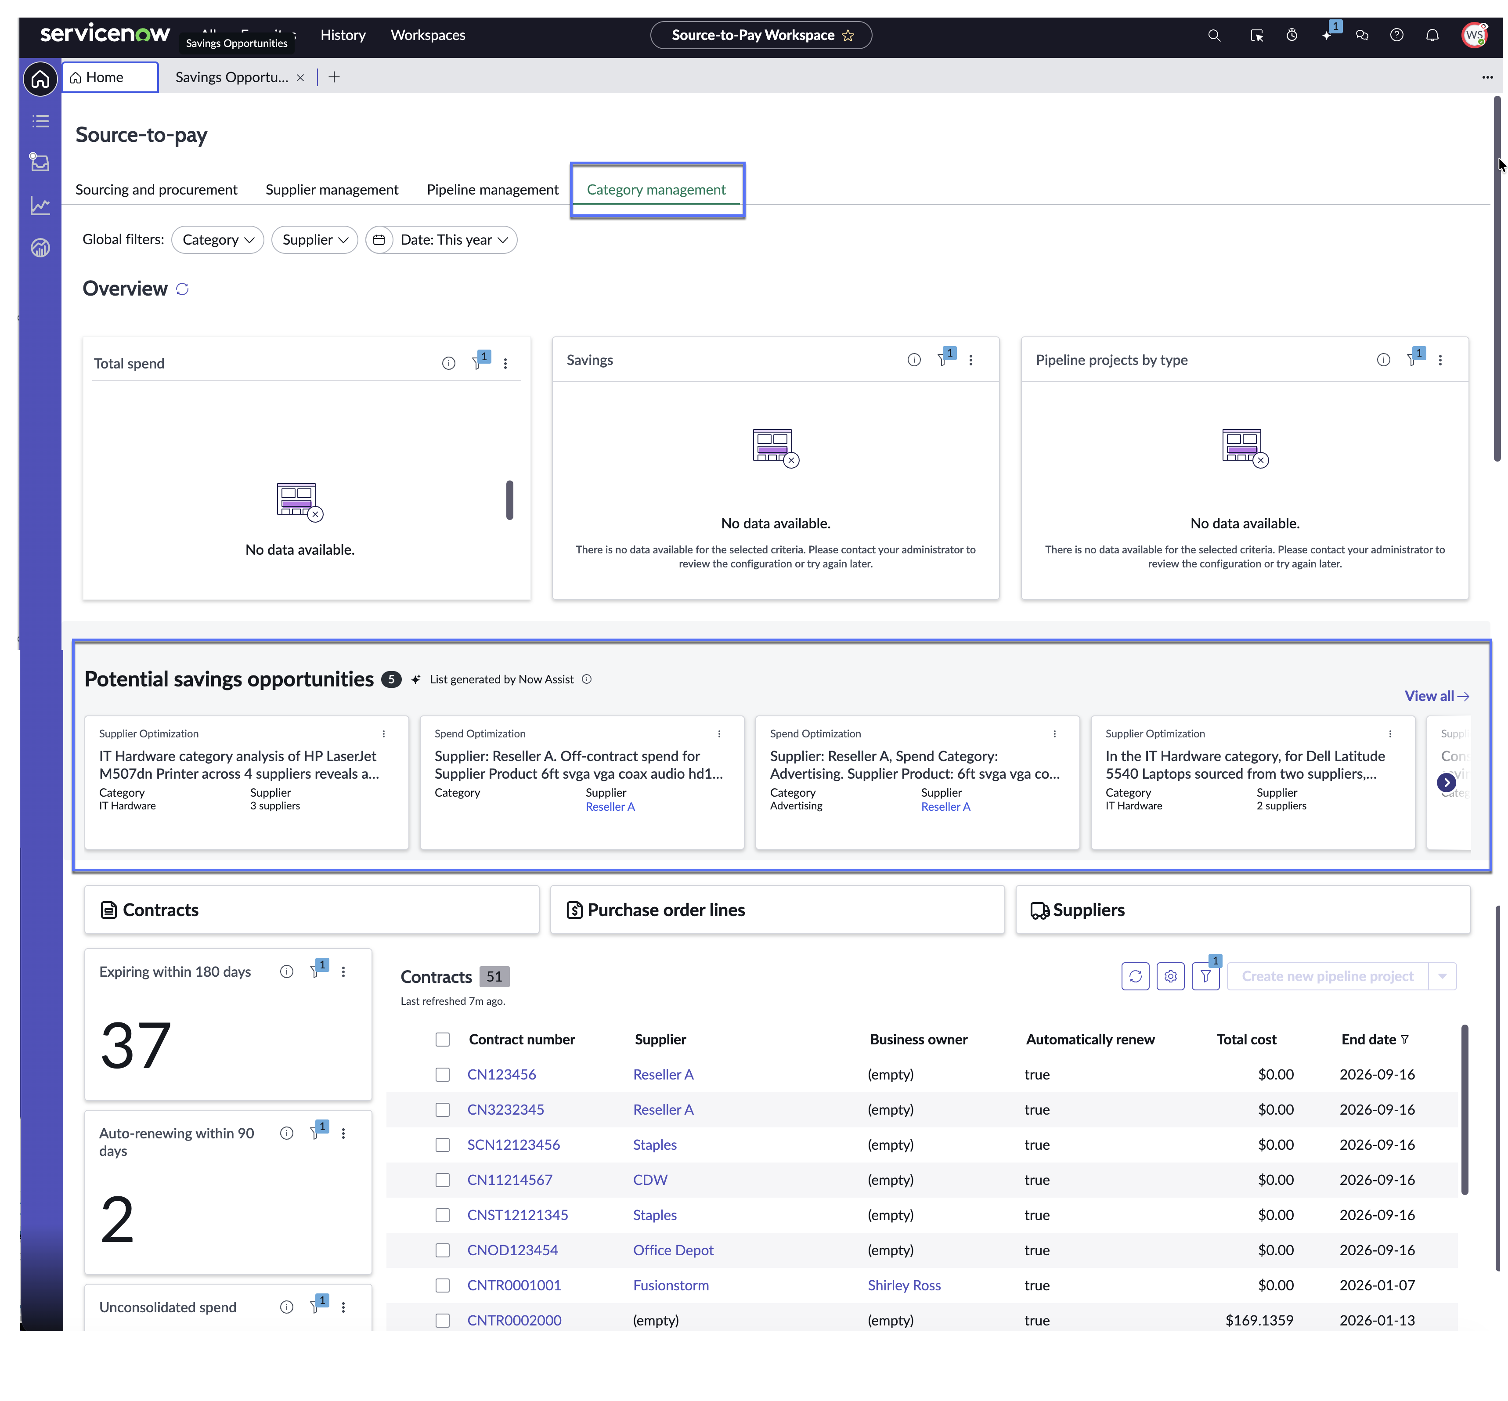Open the inbox icon in left sidebar
The height and width of the screenshot is (1401, 1508).
[x=40, y=162]
